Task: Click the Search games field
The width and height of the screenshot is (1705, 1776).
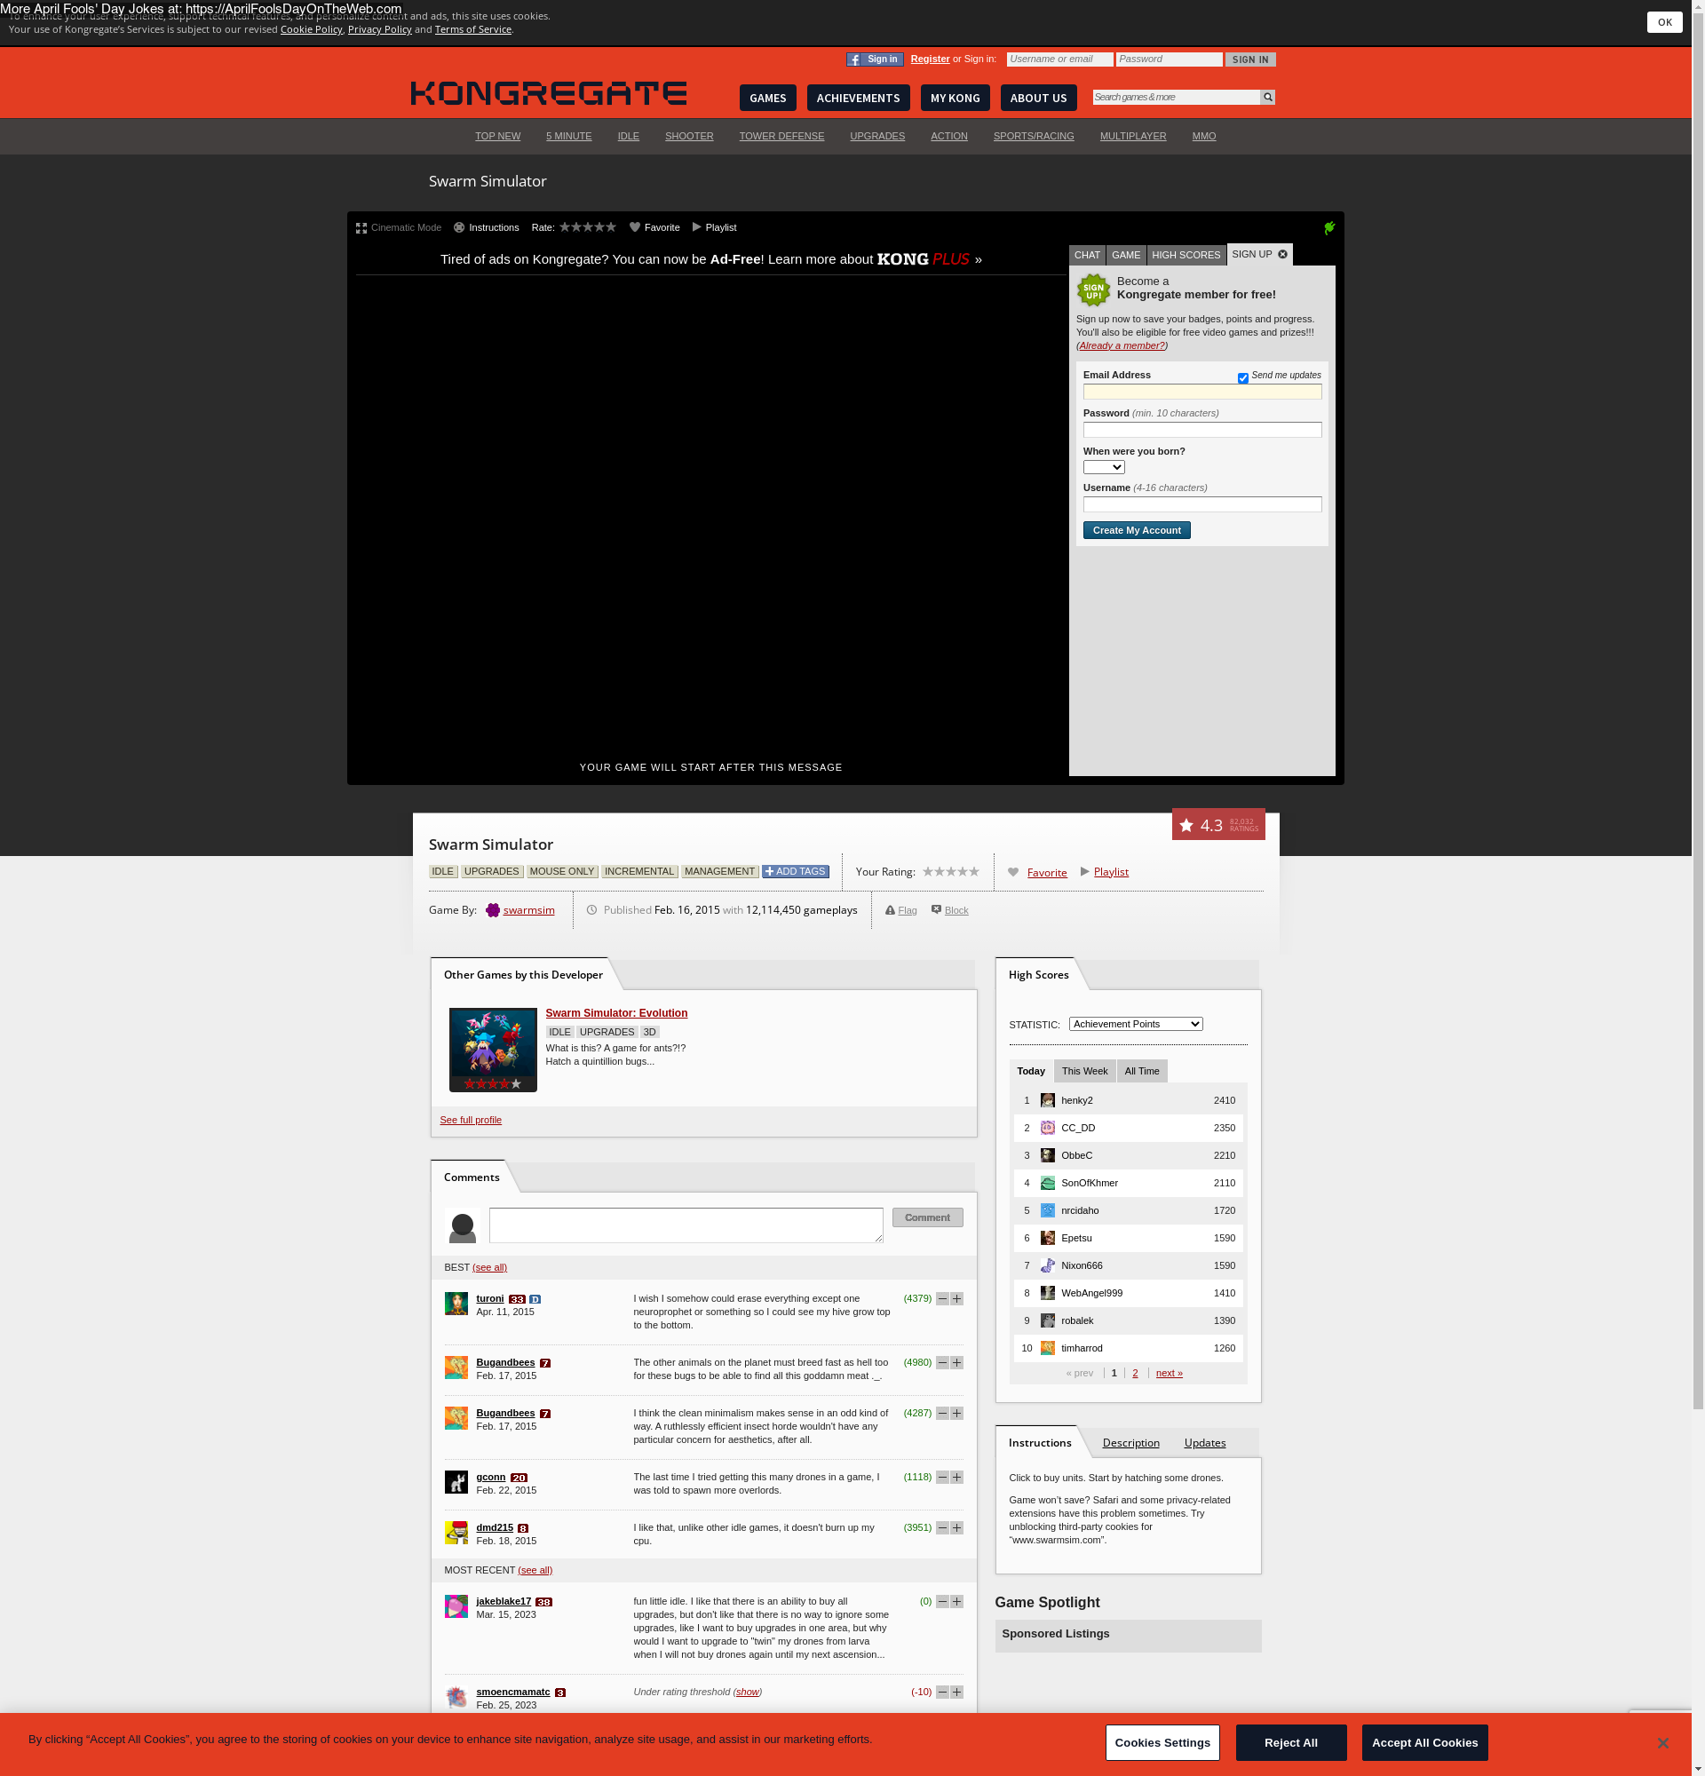Action: click(1176, 97)
